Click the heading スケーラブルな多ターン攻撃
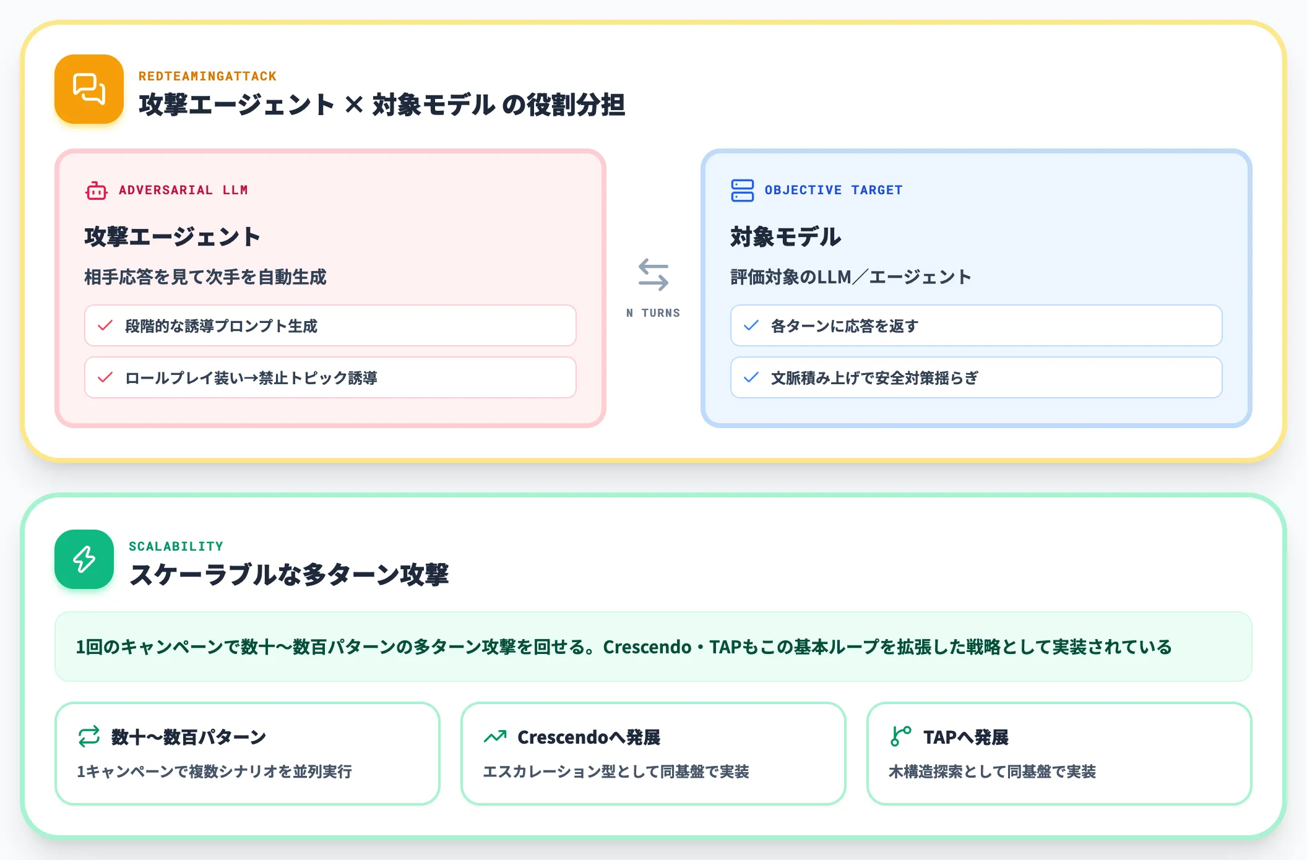 pyautogui.click(x=289, y=575)
